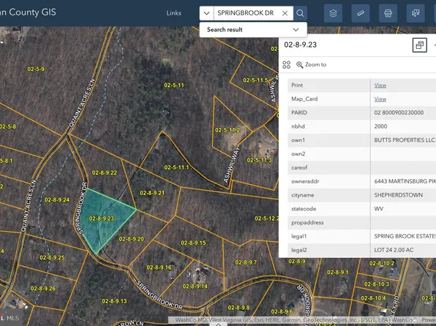Click parcel label 02-5-11.3
Viewport: 436px width, 326px height.
[x=260, y=160]
